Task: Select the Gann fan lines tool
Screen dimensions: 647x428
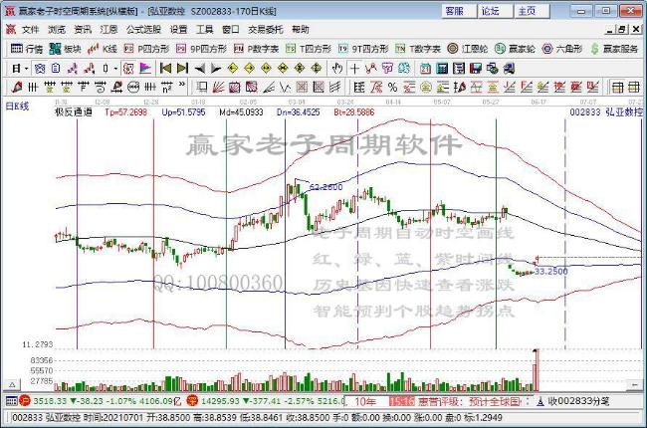Action: coord(218,87)
